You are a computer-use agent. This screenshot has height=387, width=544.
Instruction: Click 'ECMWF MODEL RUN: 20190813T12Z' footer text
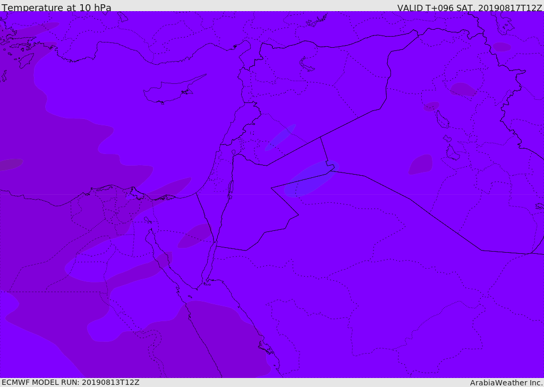(x=71, y=382)
